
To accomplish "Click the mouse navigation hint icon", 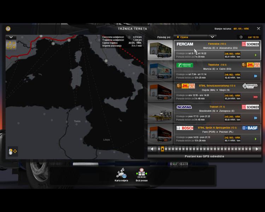I will point(13,151).
